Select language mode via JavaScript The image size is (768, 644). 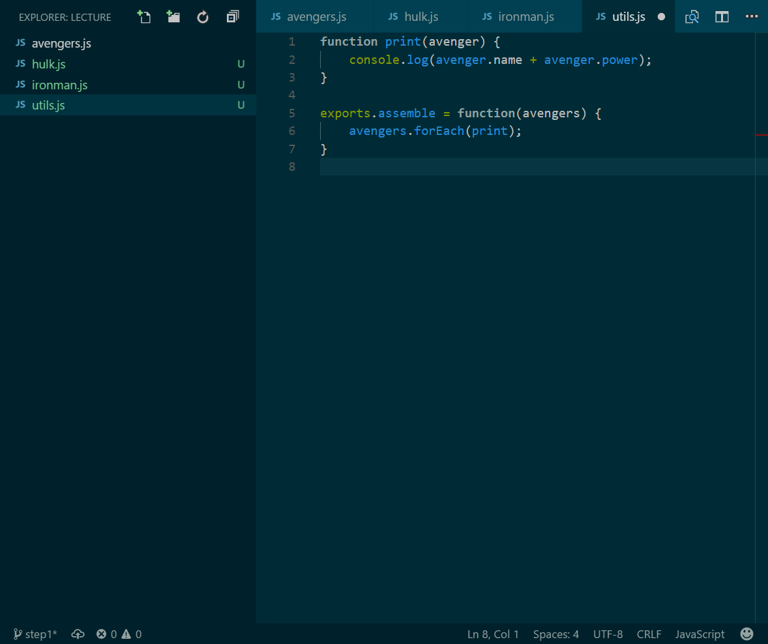[700, 634]
